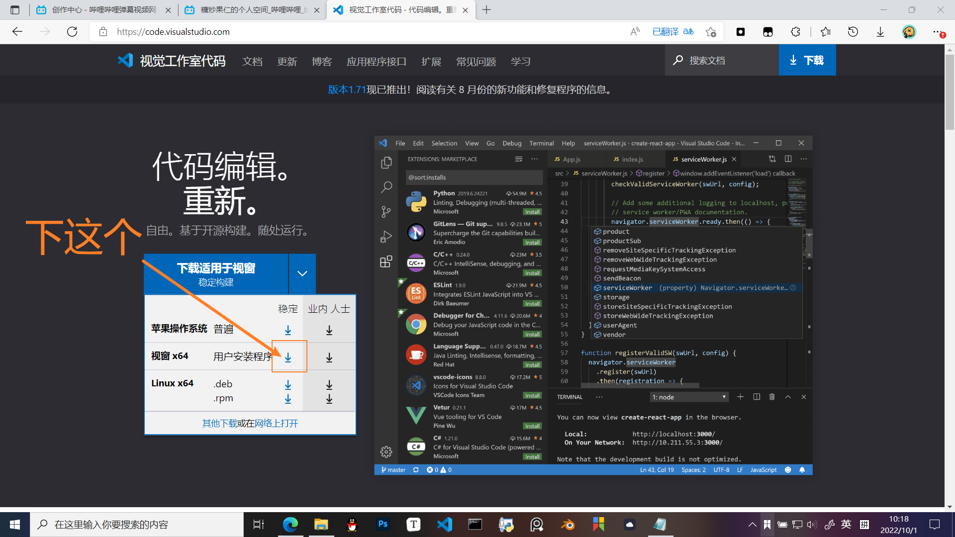955x537 pixels.
Task: Open browser history icon
Action: 853,32
